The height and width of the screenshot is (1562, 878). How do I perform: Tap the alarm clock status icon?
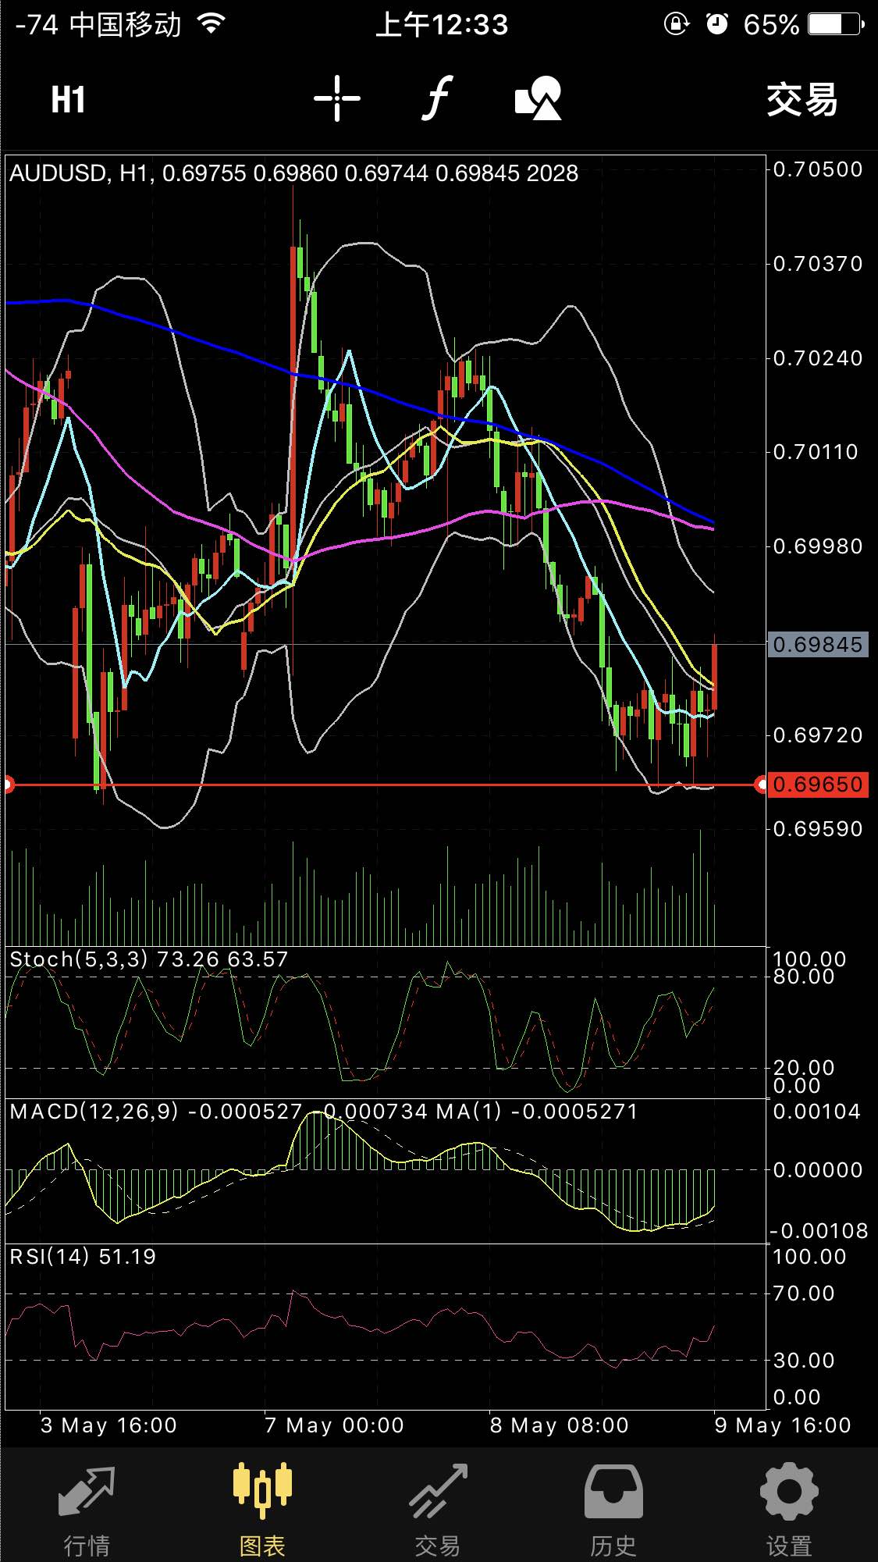[x=716, y=24]
